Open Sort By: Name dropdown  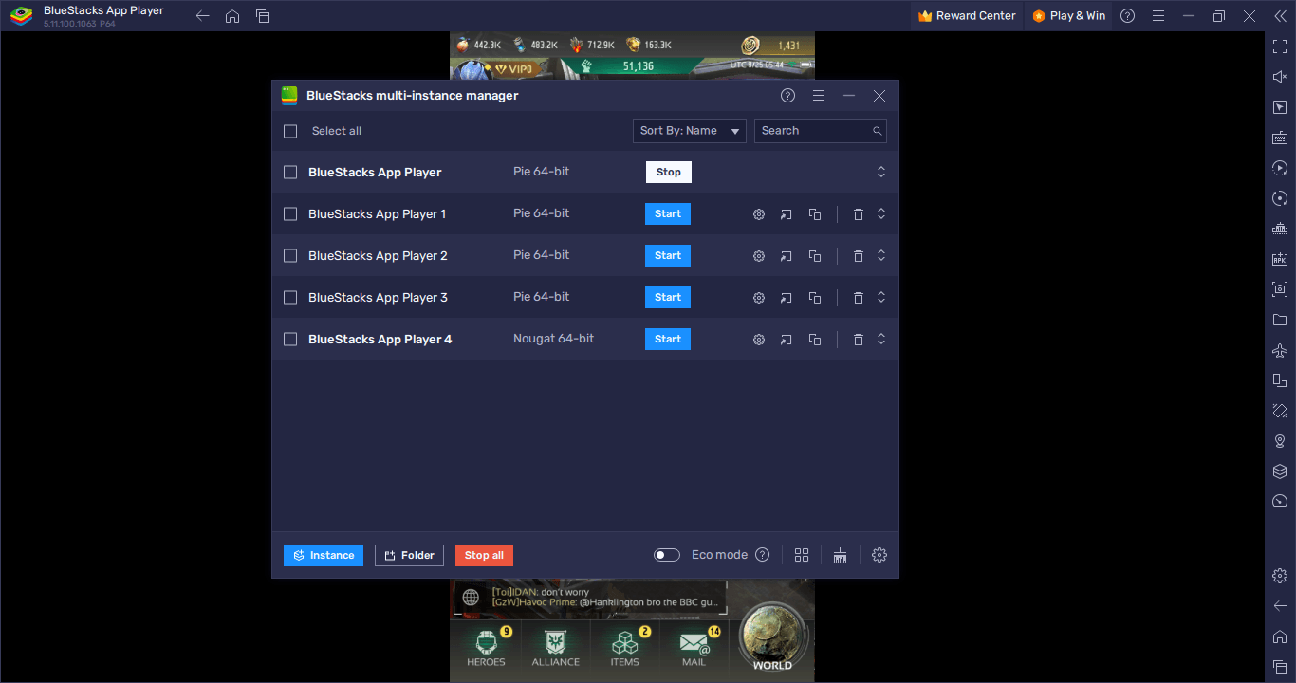click(690, 131)
